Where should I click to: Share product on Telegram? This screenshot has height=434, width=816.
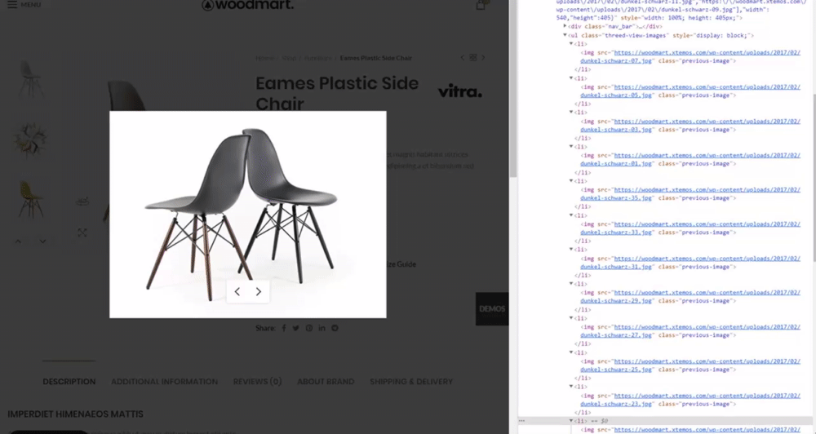click(335, 328)
